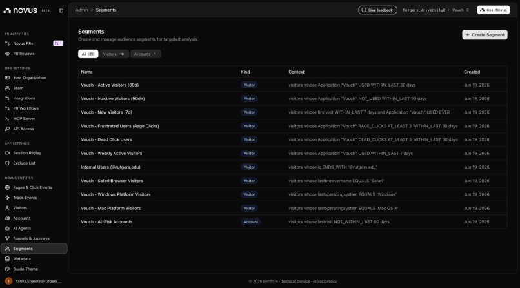Click the Pages & Click Events globe icon
The width and height of the screenshot is (520, 288).
[x=7, y=187]
